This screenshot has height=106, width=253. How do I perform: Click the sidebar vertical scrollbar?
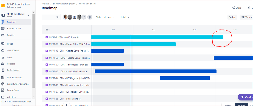pyautogui.click(x=34, y=50)
